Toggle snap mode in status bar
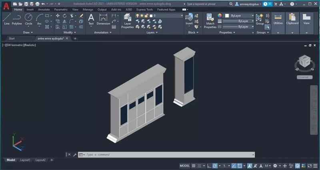320x170 pixels. (199, 166)
